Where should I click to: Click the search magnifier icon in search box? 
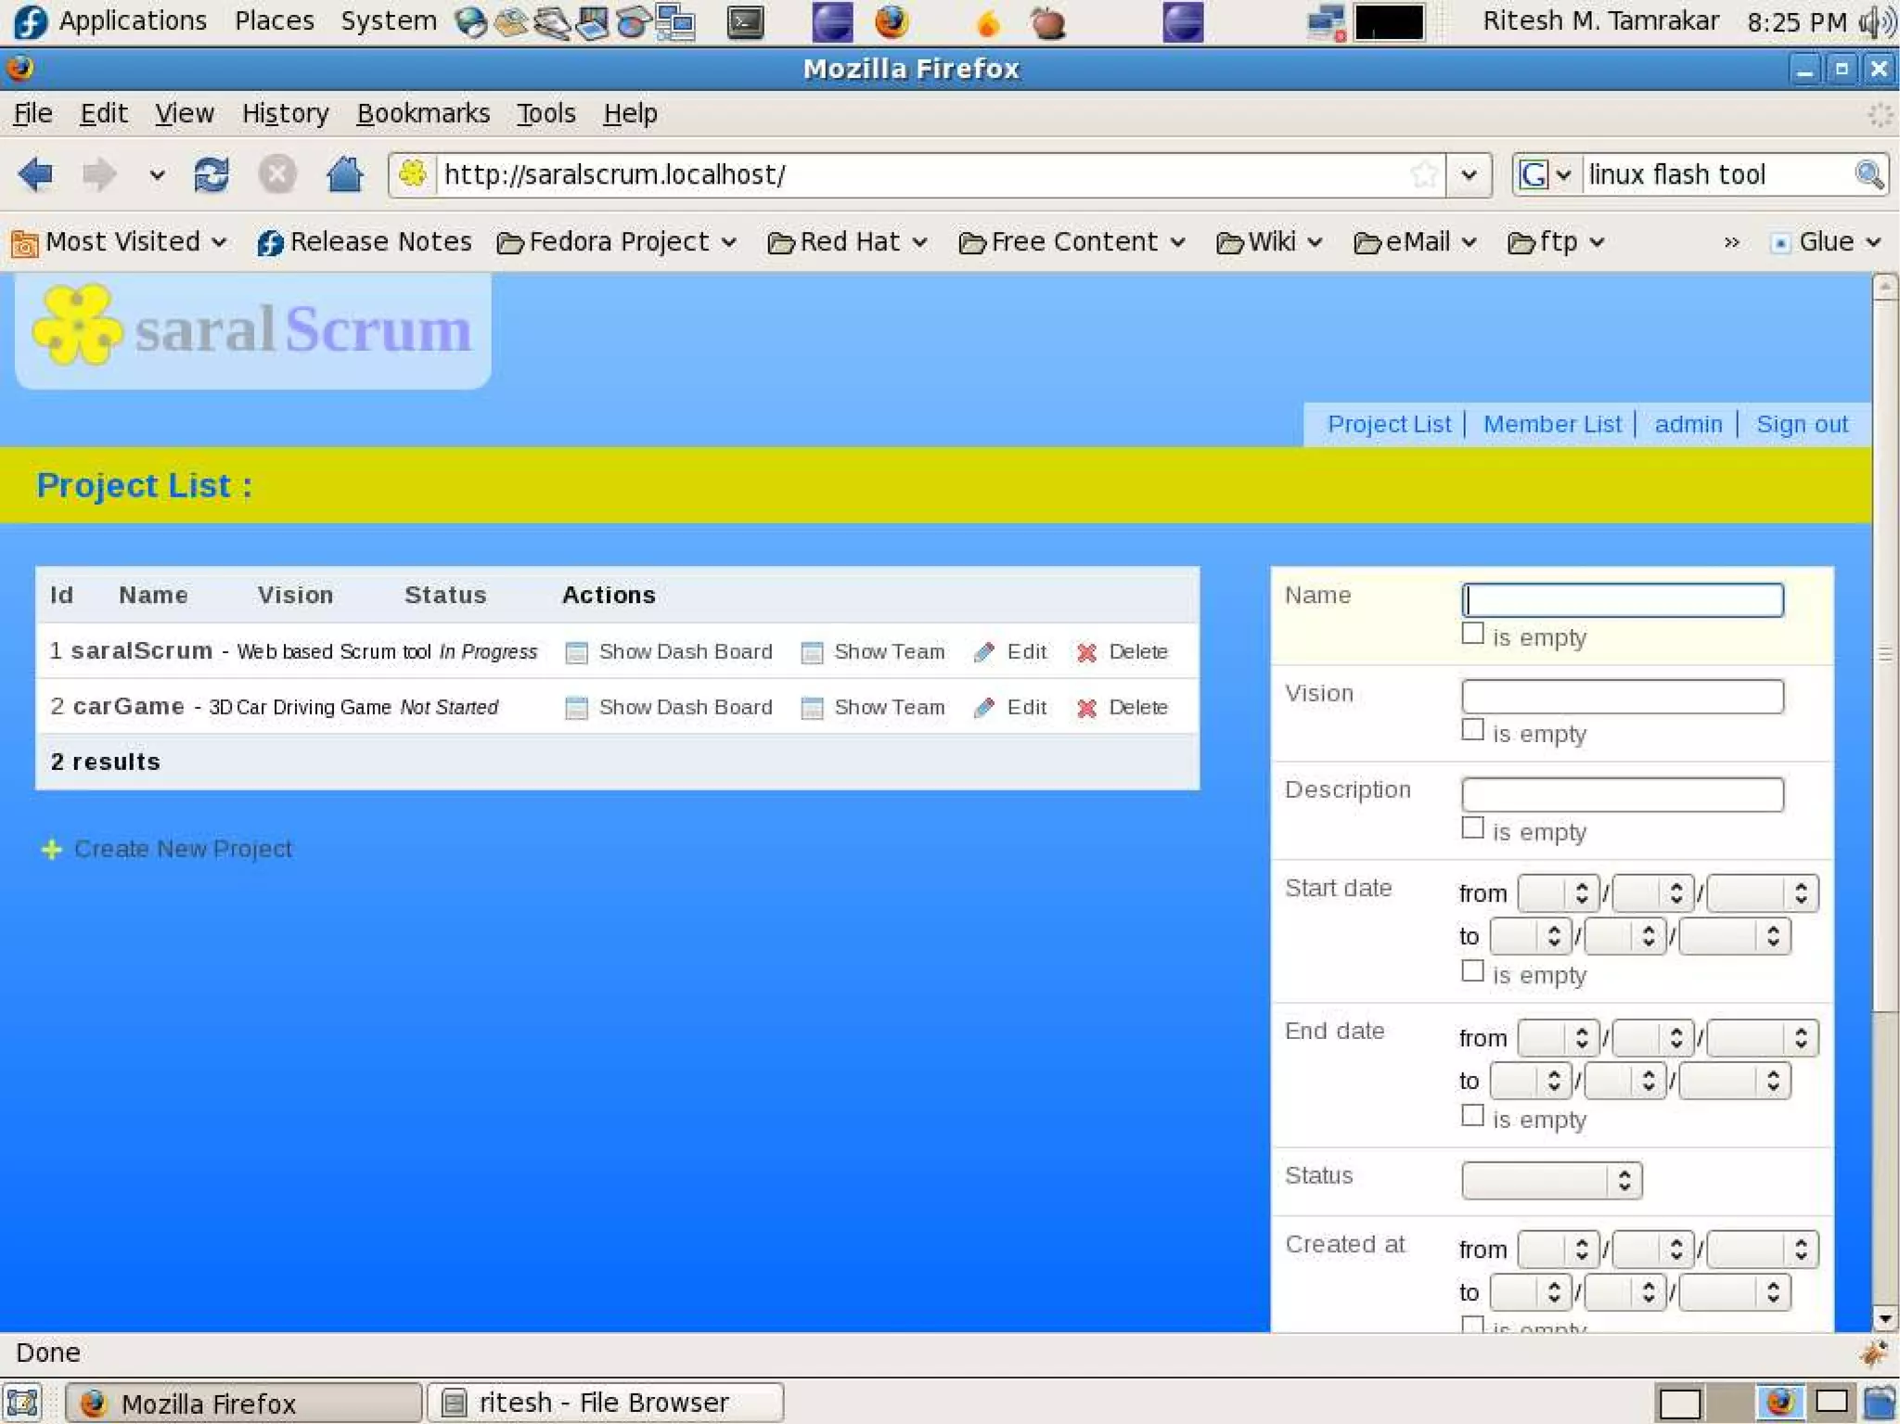[x=1868, y=174]
